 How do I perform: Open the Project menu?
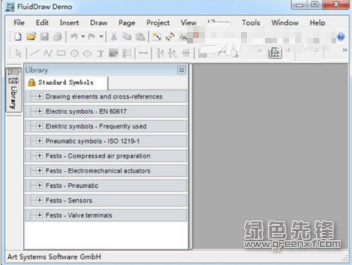(x=158, y=23)
